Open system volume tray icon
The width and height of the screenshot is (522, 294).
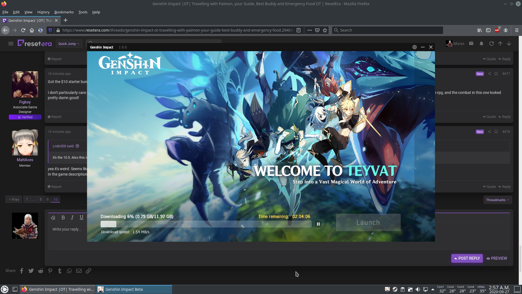click(x=418, y=289)
